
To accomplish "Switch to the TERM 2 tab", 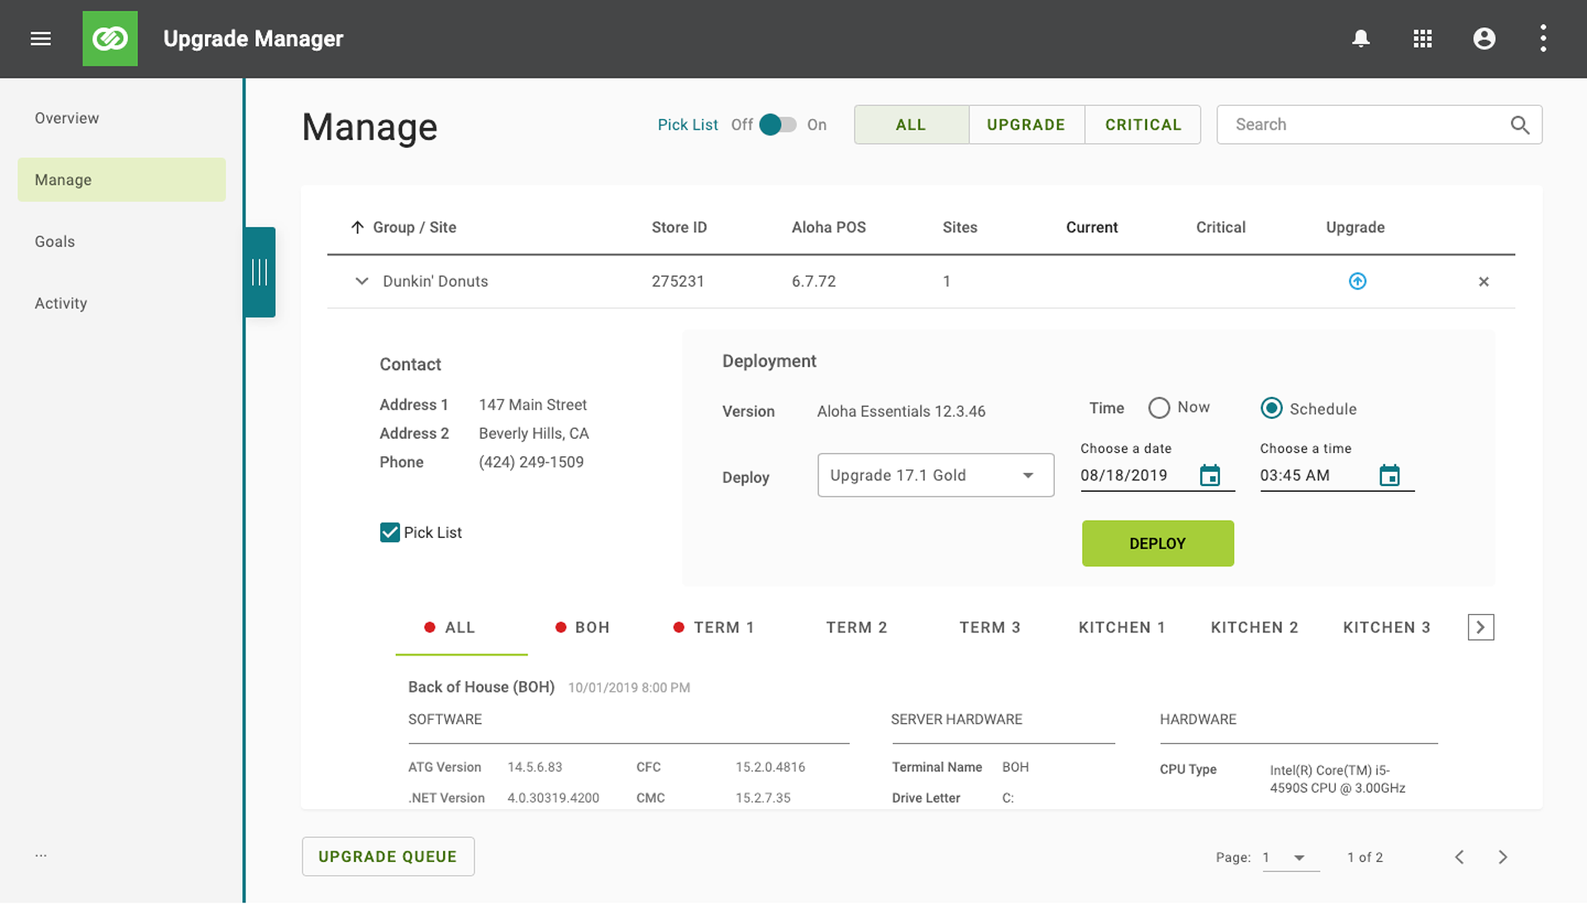I will 856,628.
